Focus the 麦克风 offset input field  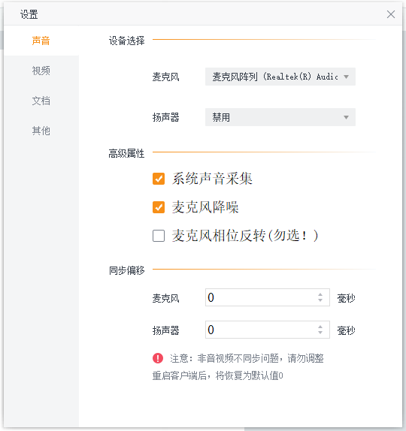pos(267,297)
